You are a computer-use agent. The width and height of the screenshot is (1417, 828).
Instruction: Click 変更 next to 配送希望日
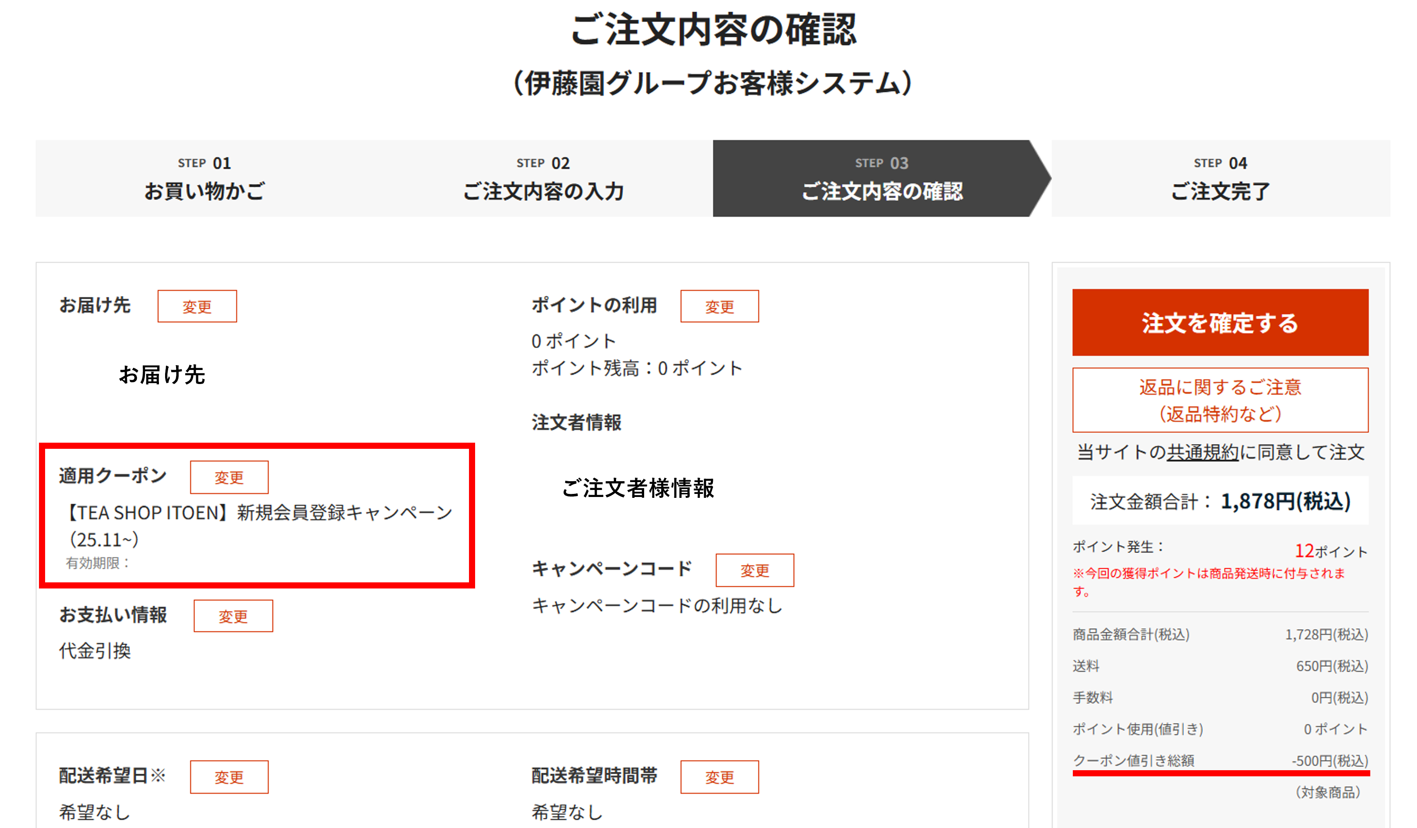tap(229, 777)
